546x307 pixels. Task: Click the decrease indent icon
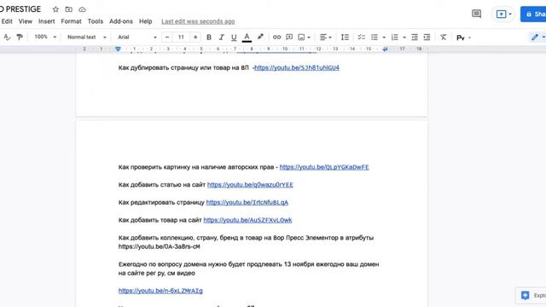click(x=415, y=38)
